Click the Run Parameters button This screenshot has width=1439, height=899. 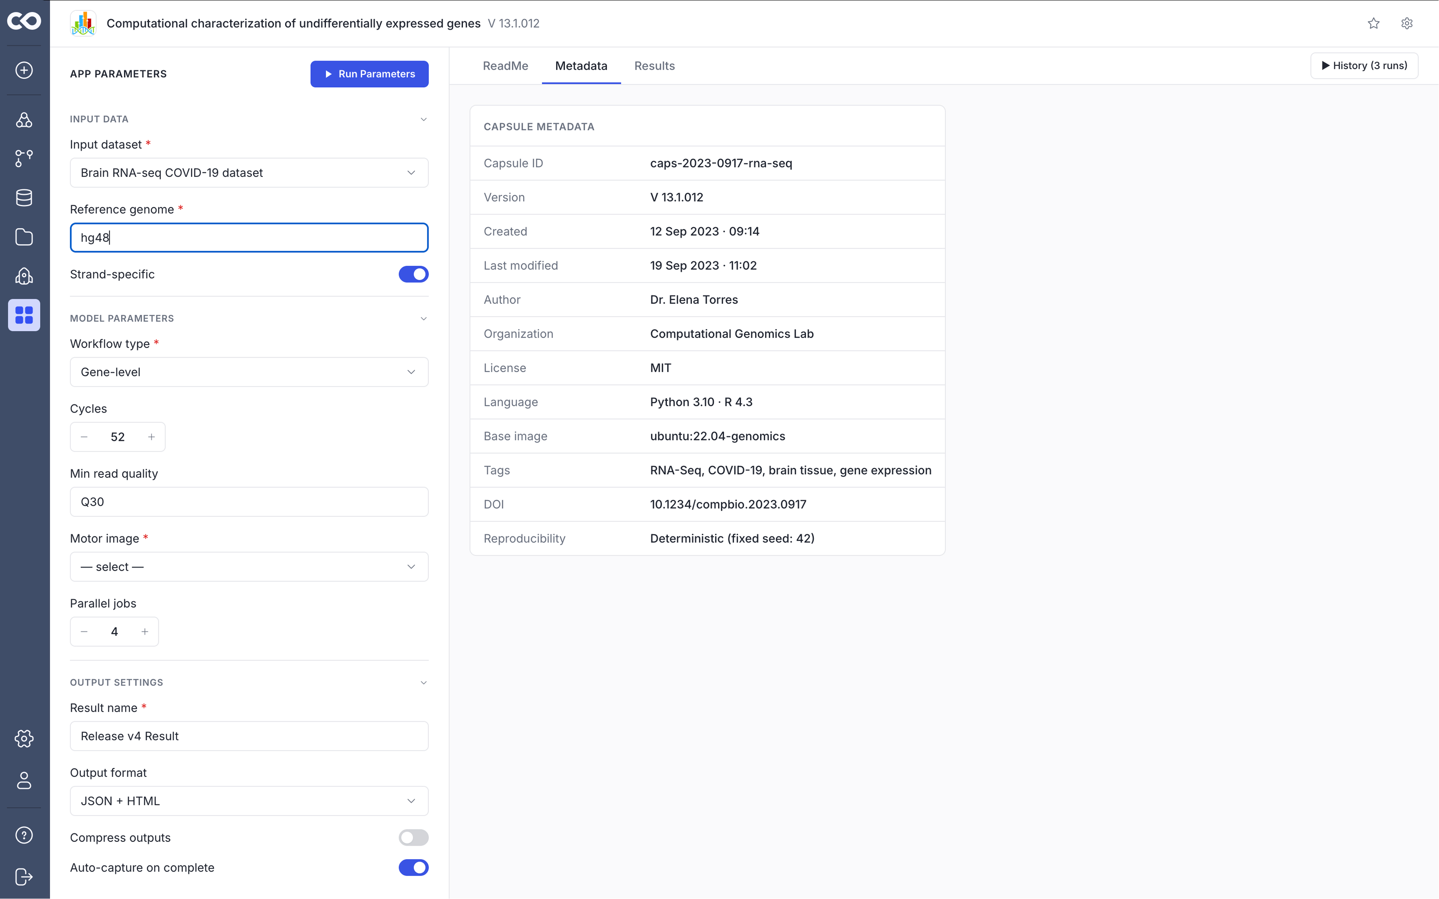coord(370,74)
